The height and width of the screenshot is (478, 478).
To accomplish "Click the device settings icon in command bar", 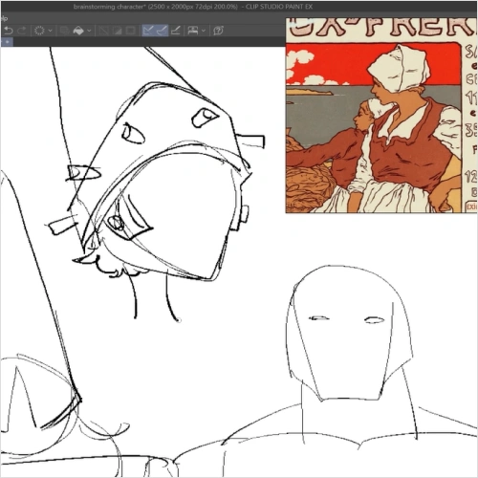I will pyautogui.click(x=193, y=31).
